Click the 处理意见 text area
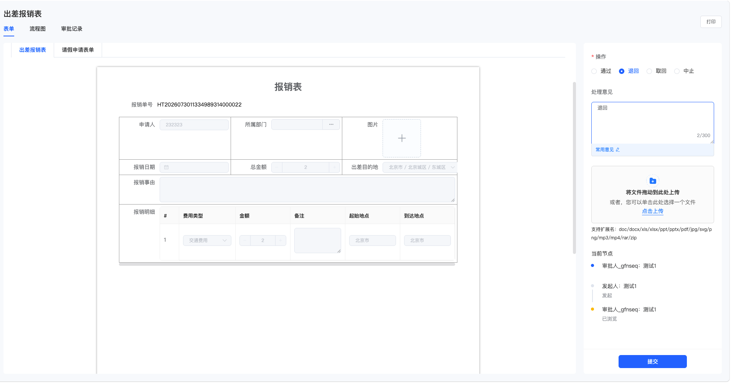The image size is (731, 383). point(652,123)
